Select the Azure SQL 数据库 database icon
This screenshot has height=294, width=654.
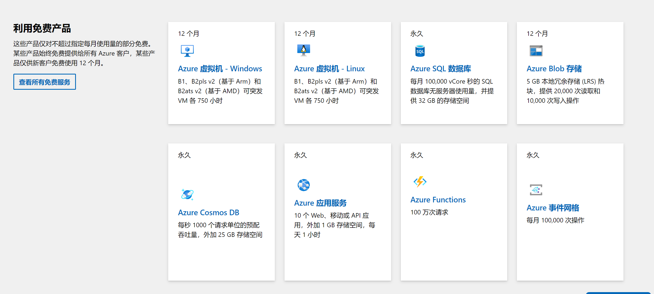420,51
